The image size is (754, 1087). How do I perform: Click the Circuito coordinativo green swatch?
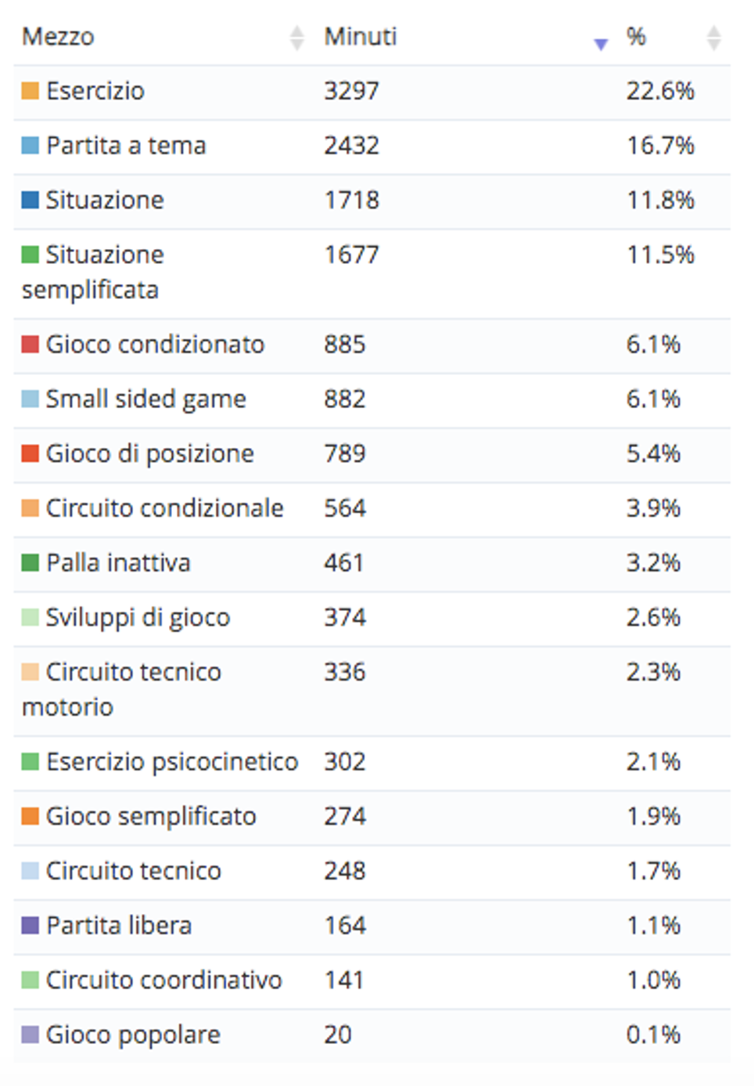pos(31,980)
